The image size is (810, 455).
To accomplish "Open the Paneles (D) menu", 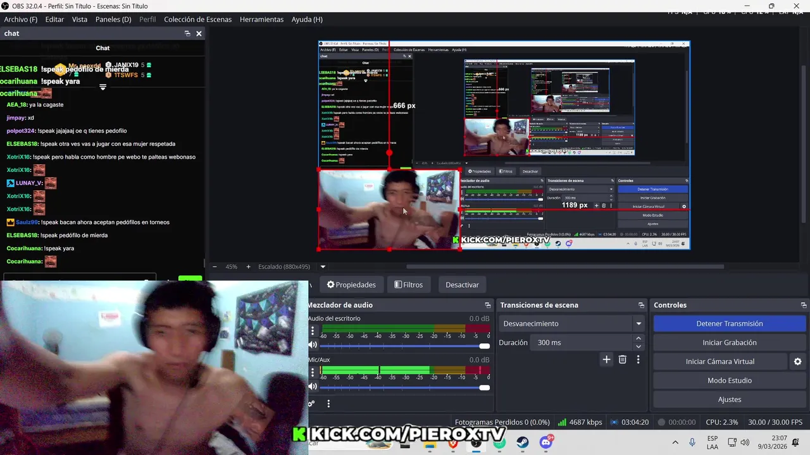I will 113,20.
